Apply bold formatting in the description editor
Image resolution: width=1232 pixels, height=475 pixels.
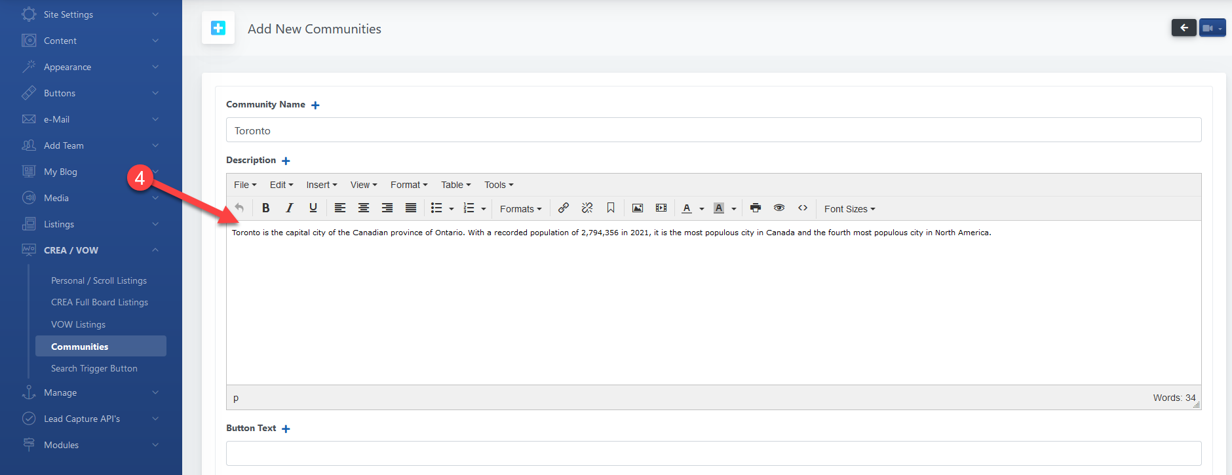pyautogui.click(x=265, y=208)
